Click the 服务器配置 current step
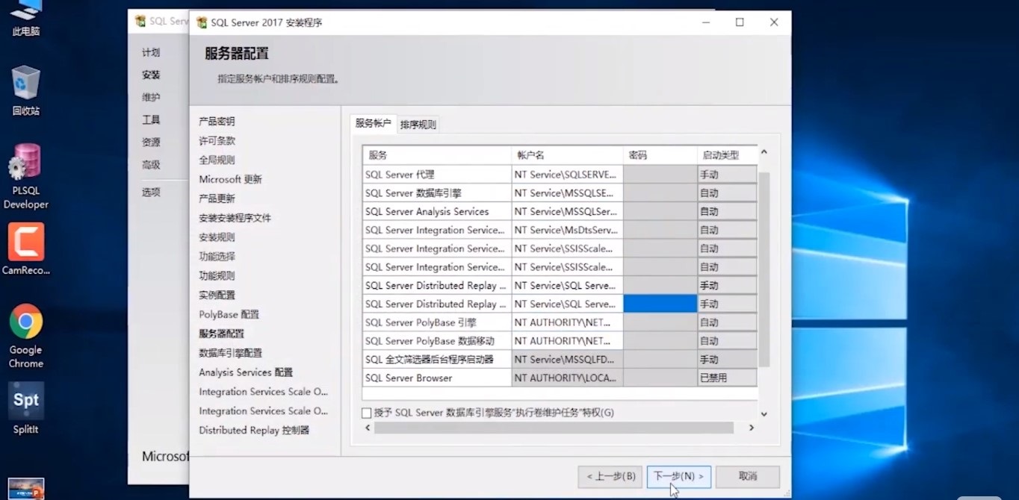Viewport: 1019px width, 500px height. pos(221,334)
